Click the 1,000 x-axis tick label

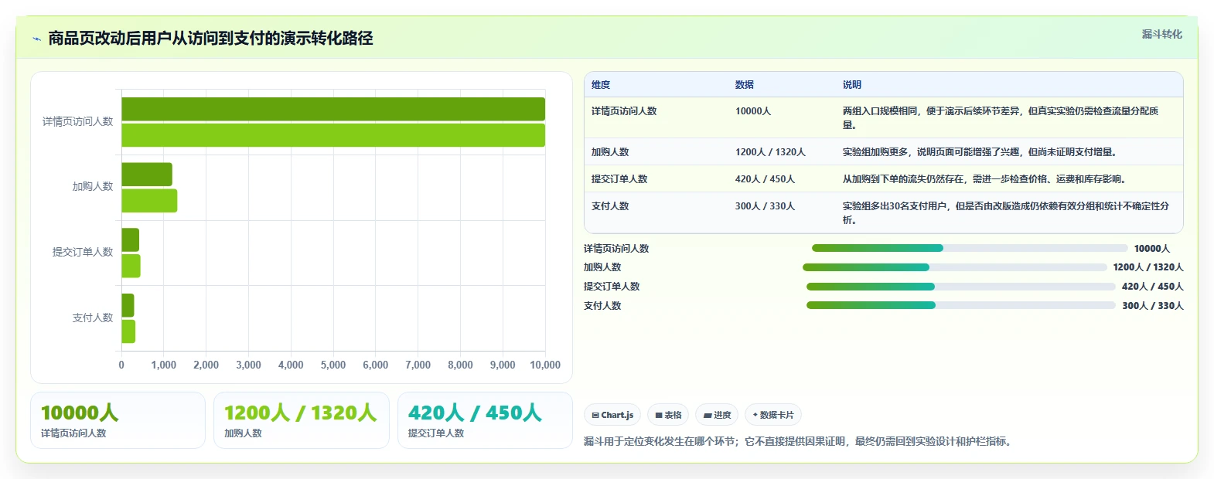pos(164,365)
